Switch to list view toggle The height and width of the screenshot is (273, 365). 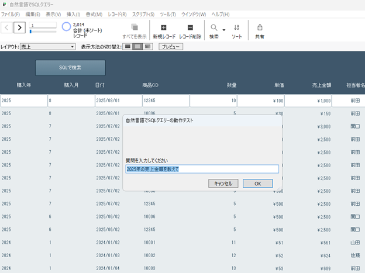pos(138,46)
